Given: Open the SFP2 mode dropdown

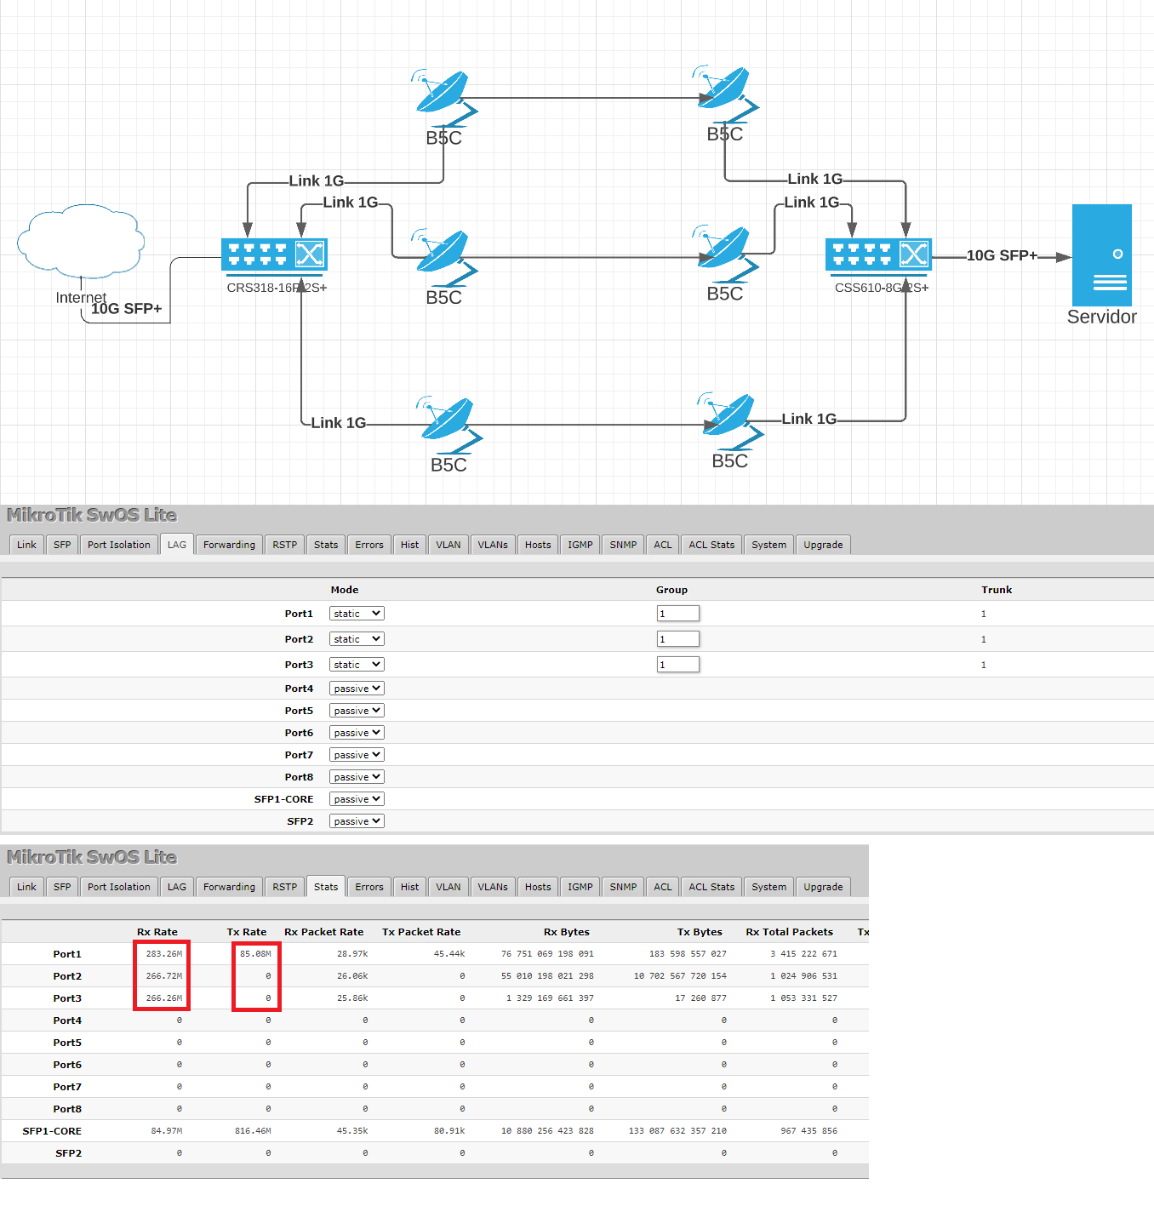Looking at the screenshot, I should coord(357,821).
